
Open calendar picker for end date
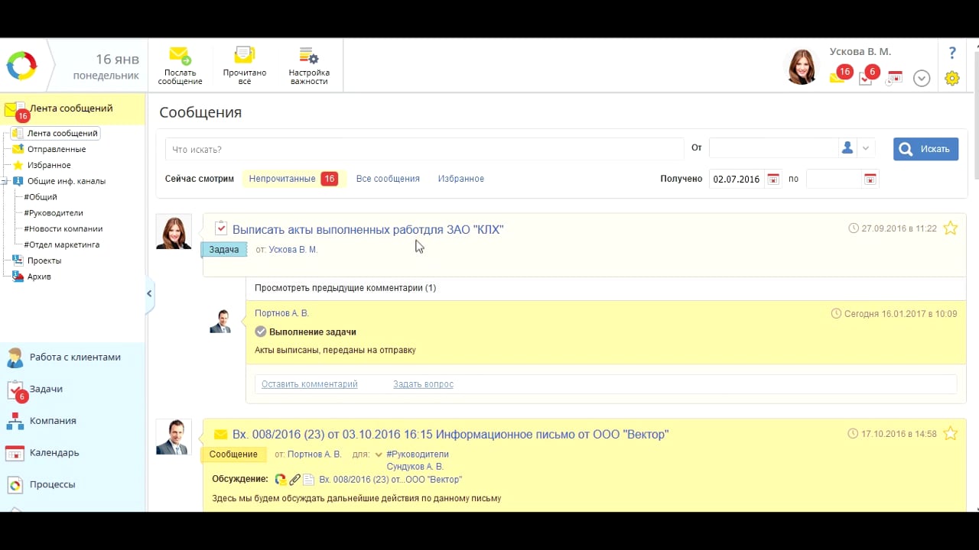(870, 179)
